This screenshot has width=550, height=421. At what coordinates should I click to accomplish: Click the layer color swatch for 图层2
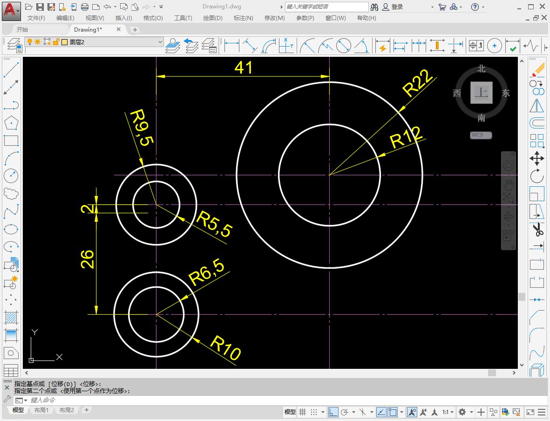pyautogui.click(x=65, y=42)
